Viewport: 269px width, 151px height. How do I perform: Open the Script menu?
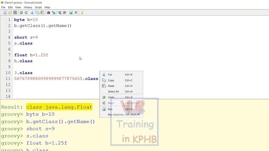pyautogui.click(x=38, y=8)
